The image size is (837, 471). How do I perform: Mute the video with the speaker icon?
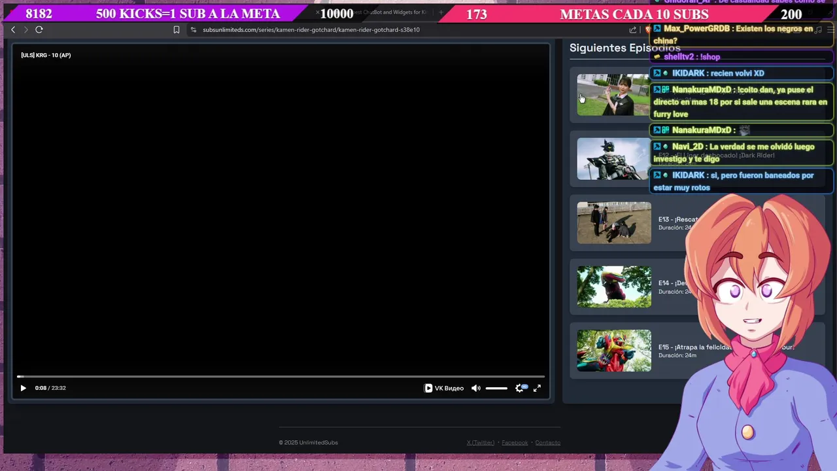click(x=476, y=388)
